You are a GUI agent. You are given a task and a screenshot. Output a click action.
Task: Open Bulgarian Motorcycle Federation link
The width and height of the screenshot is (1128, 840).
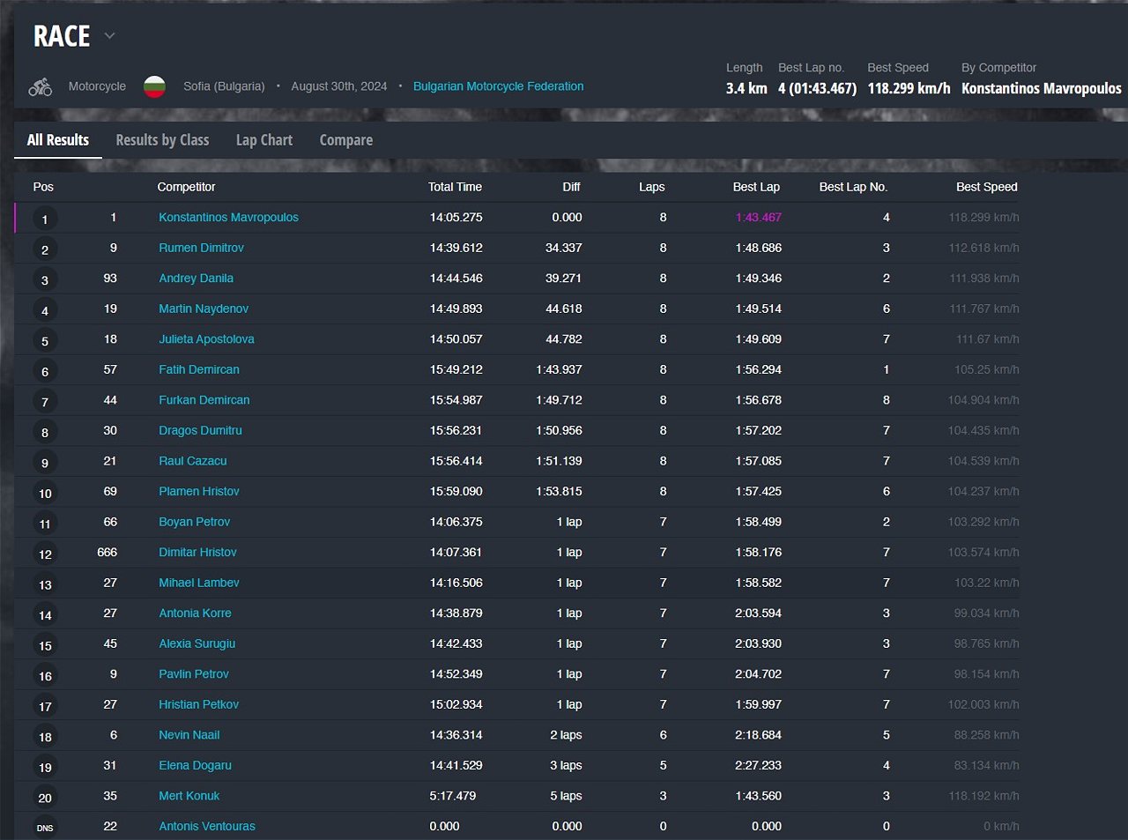click(498, 86)
